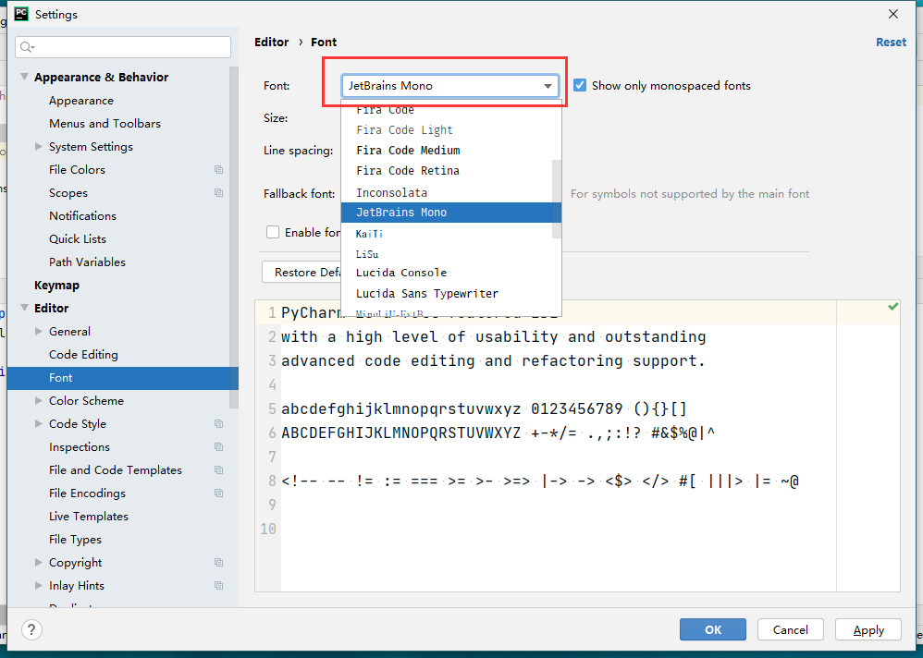Open File Types settings
This screenshot has height=658, width=923.
point(75,539)
